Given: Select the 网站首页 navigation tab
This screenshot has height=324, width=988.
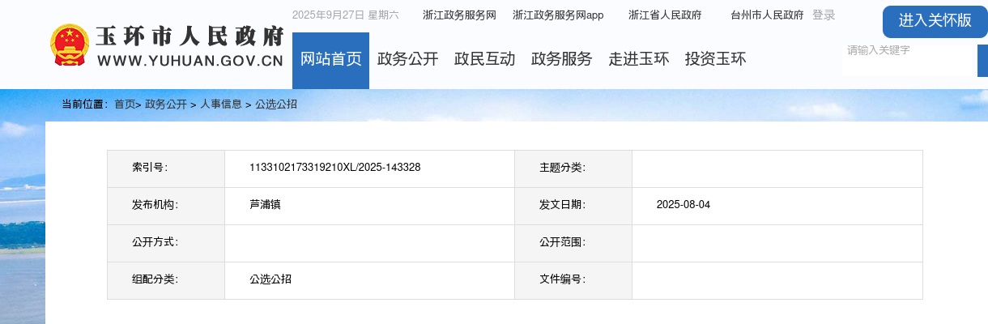Looking at the screenshot, I should [330, 59].
